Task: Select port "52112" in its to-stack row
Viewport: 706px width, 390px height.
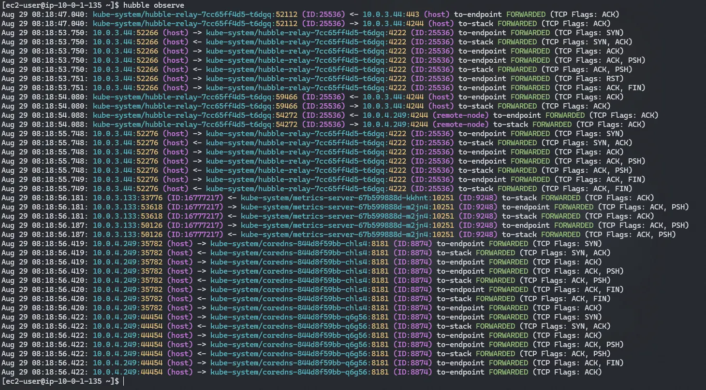Action: coord(287,24)
